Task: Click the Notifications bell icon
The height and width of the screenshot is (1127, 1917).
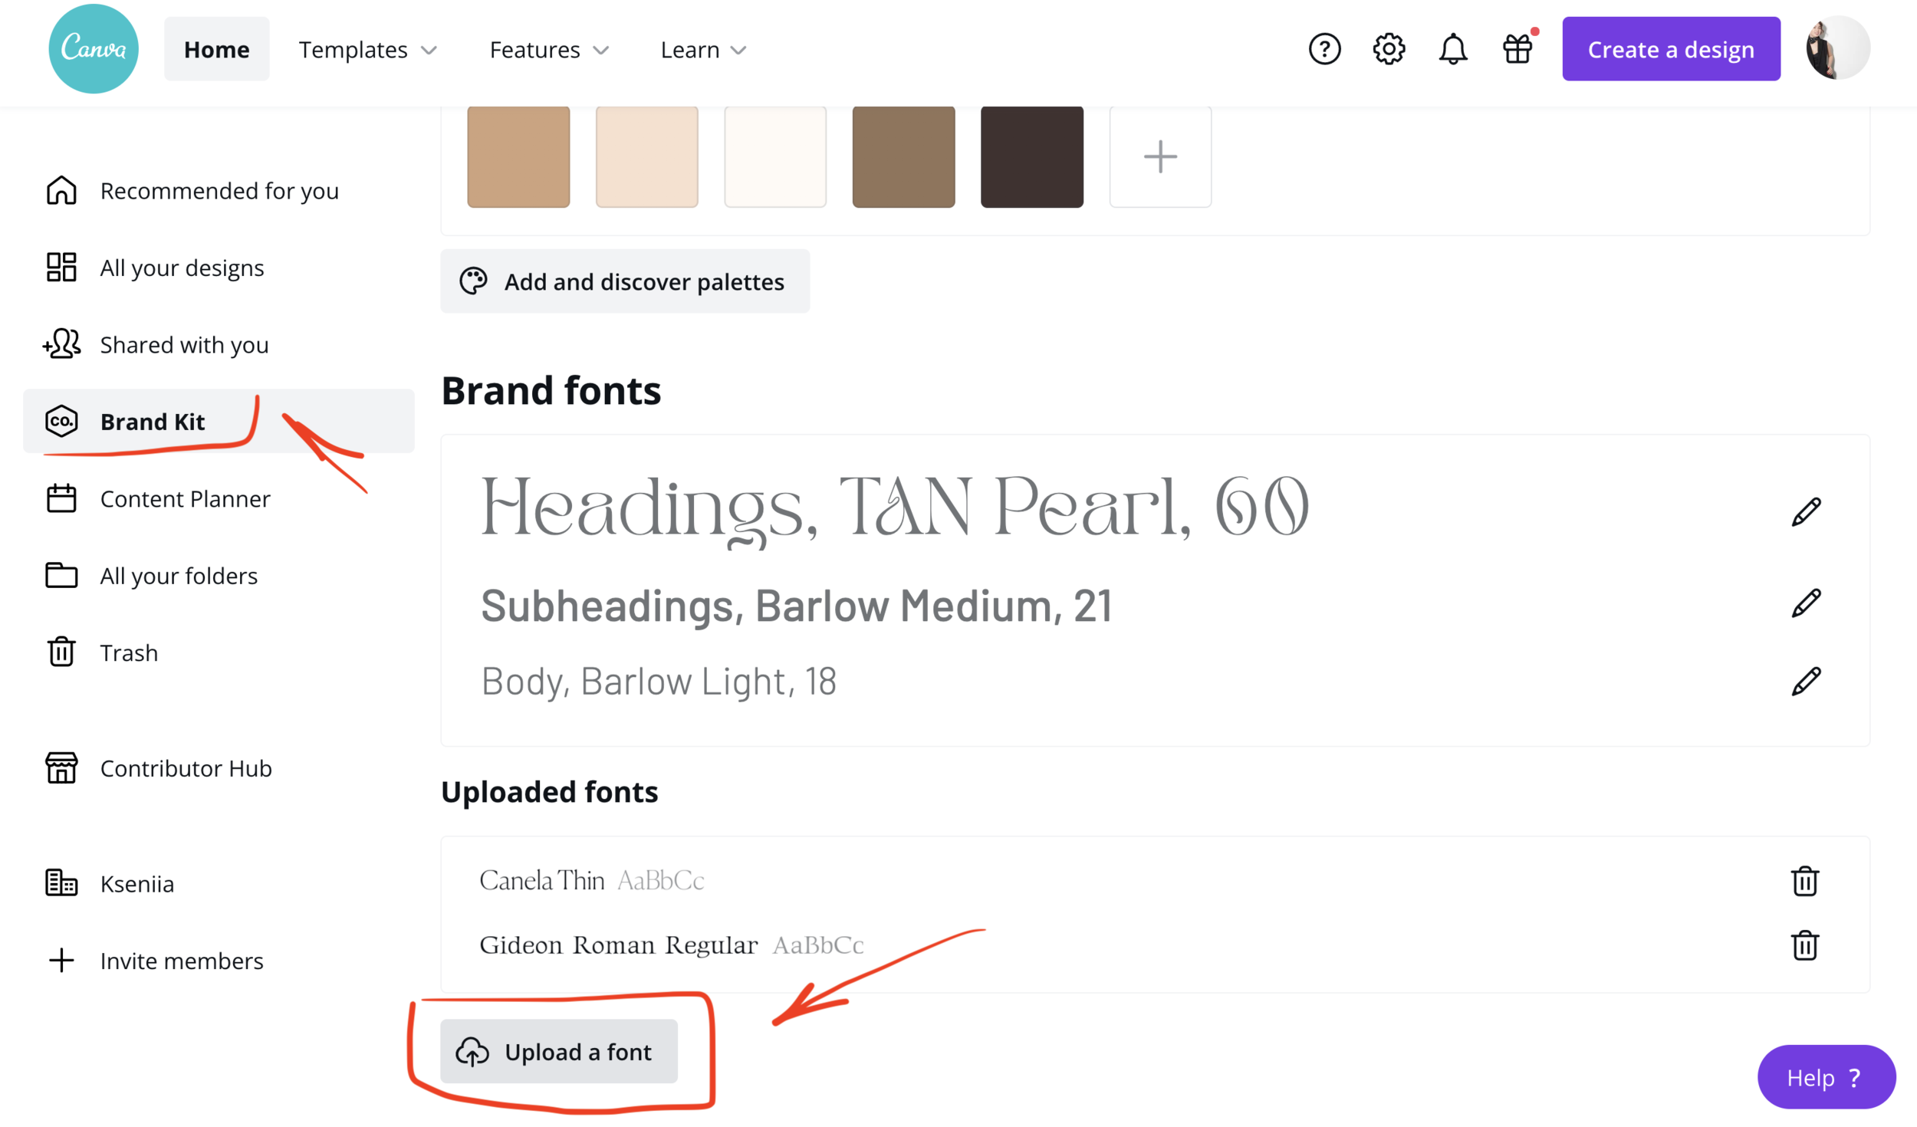Action: coord(1453,50)
